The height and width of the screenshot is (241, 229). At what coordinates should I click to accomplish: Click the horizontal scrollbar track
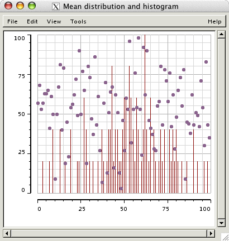pyautogui.click(x=109, y=233)
